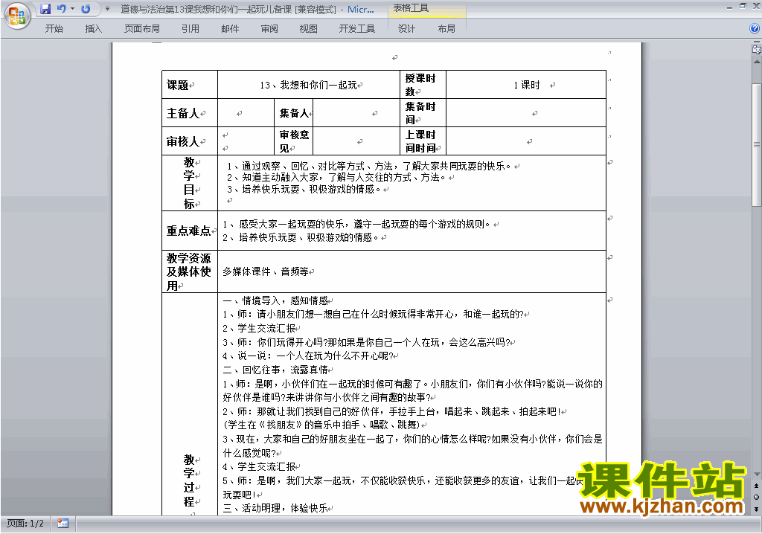Click the vertical scrollbar down arrow
762x534 pixels.
756,475
